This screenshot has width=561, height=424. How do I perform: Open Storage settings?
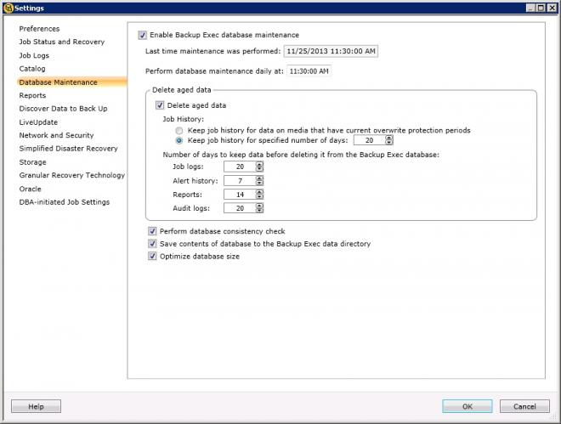click(32, 162)
